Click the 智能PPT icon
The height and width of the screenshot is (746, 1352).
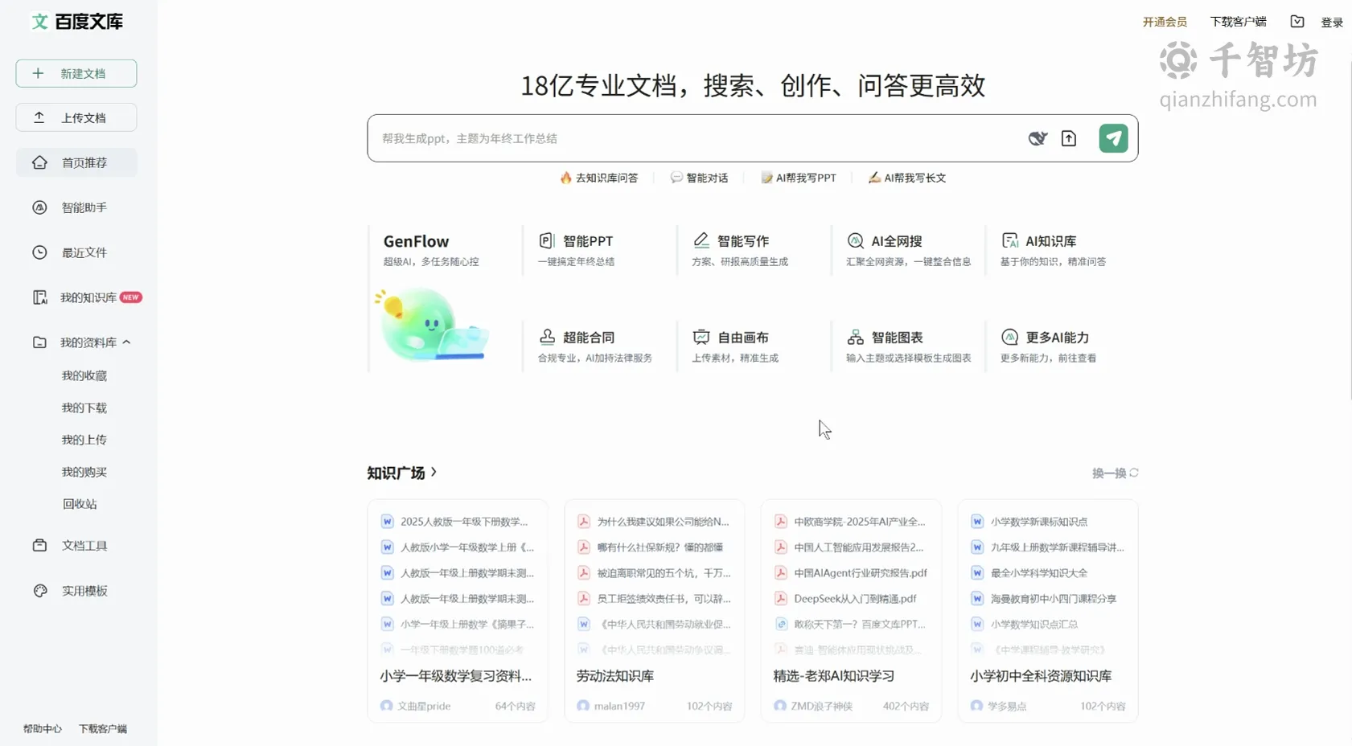click(x=547, y=240)
